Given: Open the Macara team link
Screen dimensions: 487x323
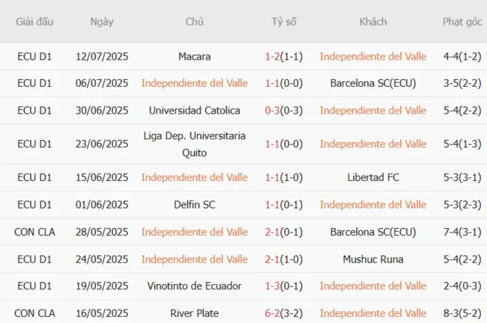Looking at the screenshot, I should coord(195,56).
